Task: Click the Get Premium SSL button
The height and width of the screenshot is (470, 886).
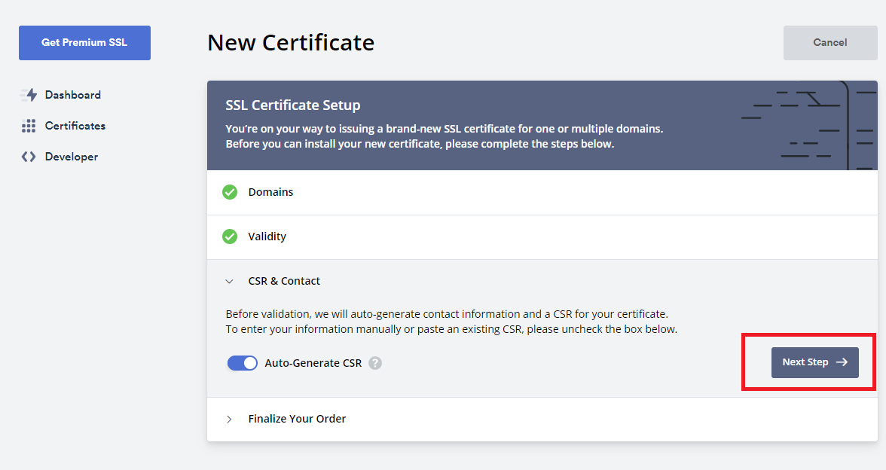Action: pos(84,43)
